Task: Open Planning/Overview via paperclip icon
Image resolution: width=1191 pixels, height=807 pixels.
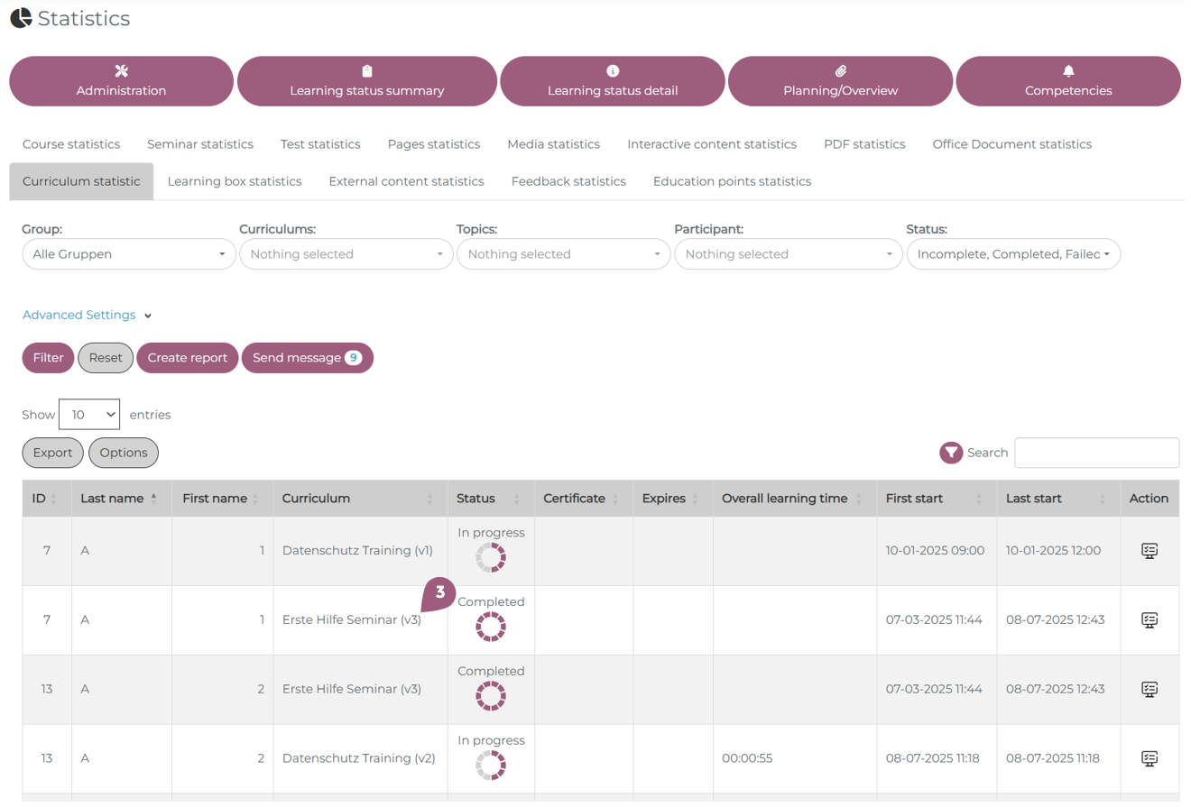Action: click(x=840, y=71)
